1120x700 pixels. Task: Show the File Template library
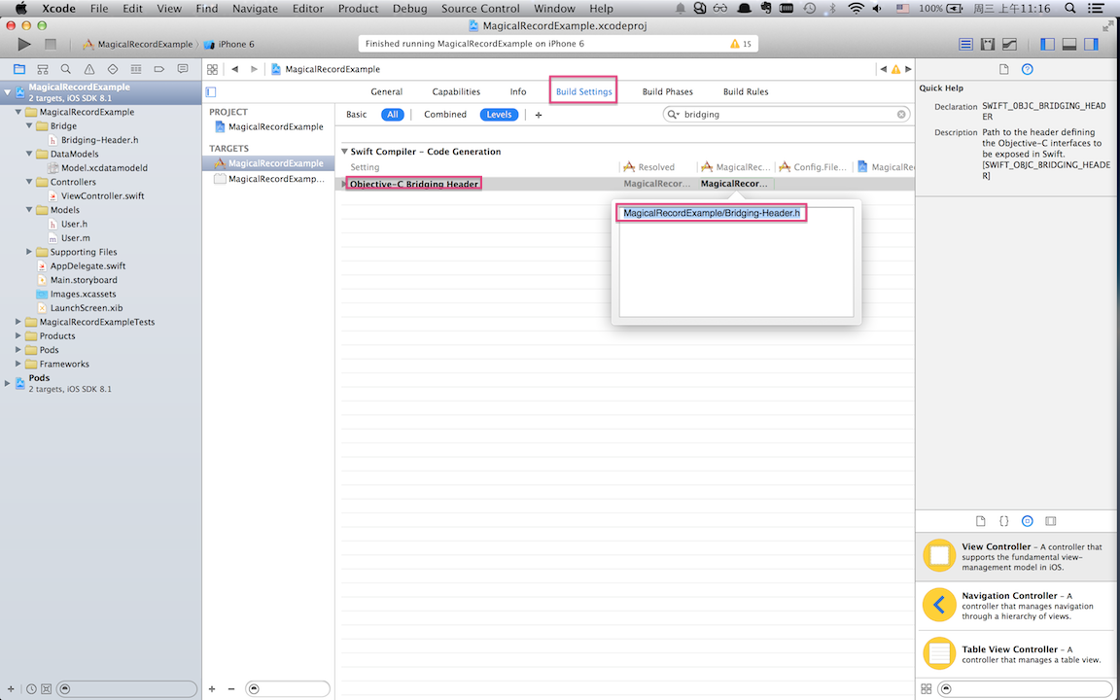coord(981,521)
